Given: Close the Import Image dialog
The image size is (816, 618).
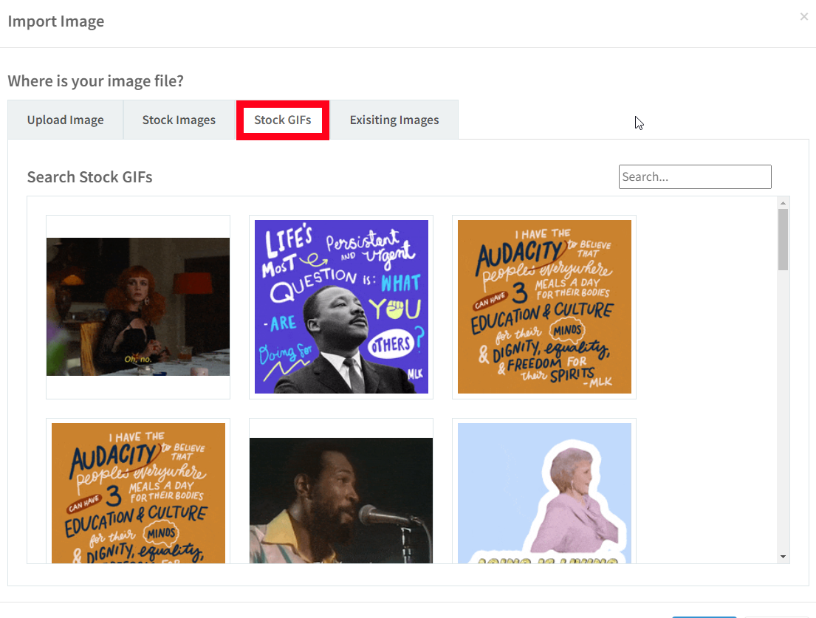Looking at the screenshot, I should click(804, 17).
